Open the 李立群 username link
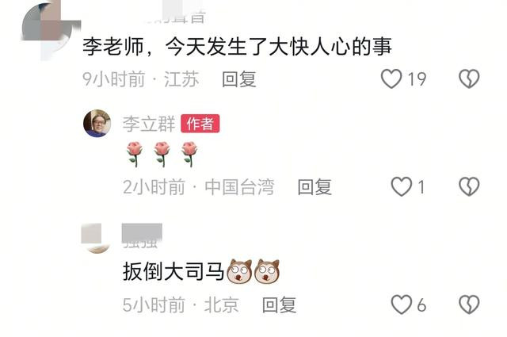This screenshot has height=337, width=507. pos(149,124)
